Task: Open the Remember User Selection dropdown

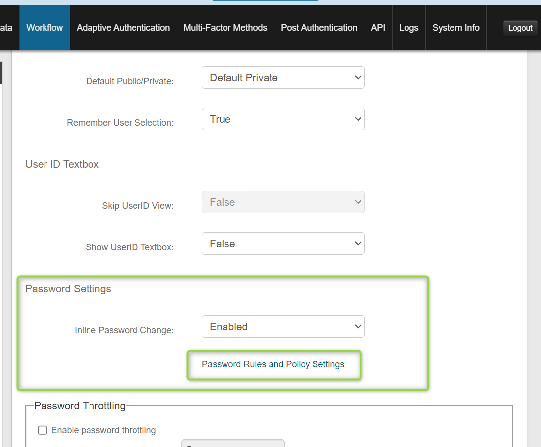Action: point(283,119)
